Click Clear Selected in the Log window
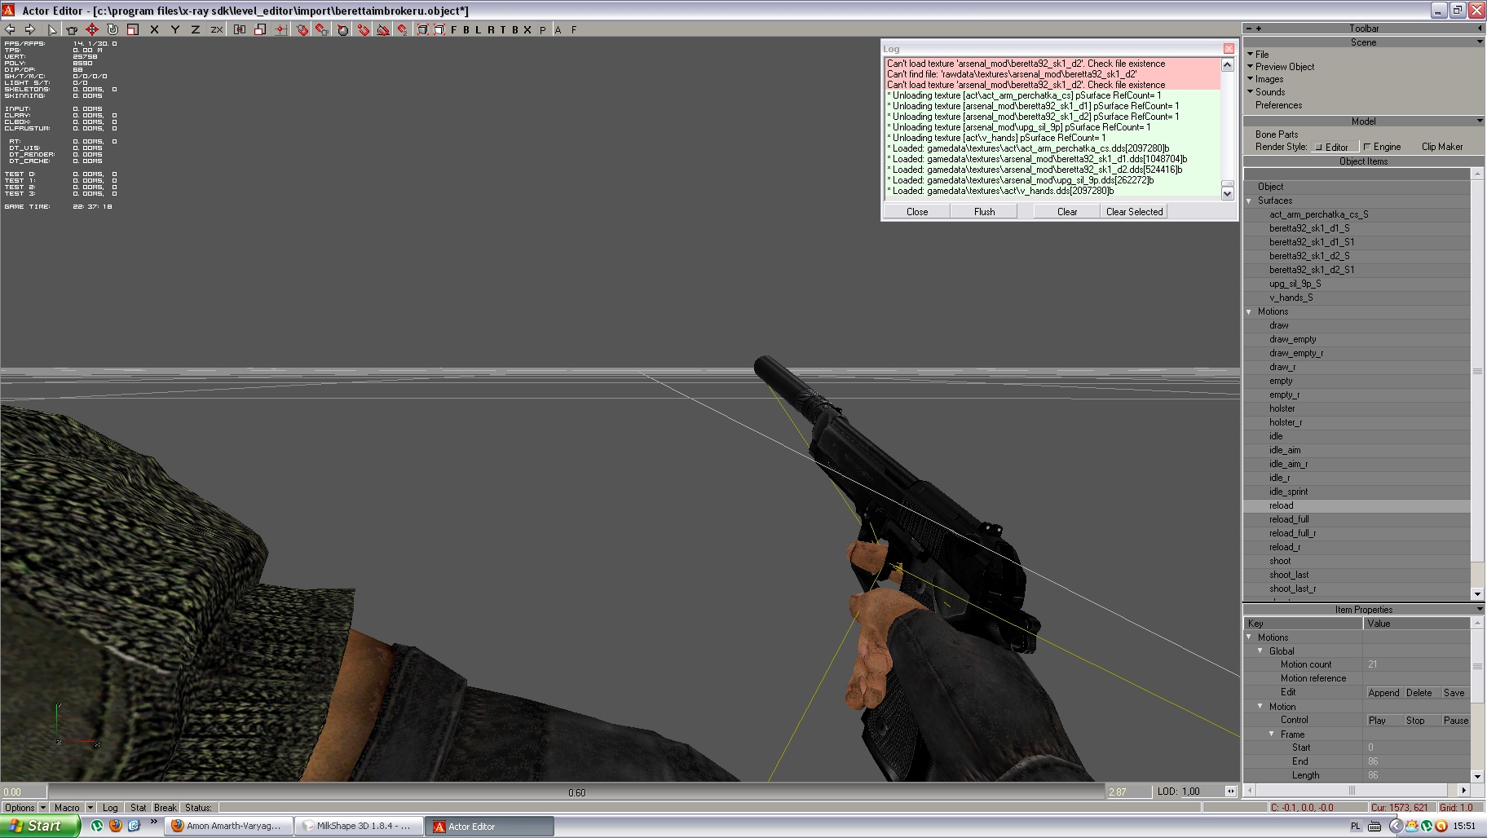The height and width of the screenshot is (838, 1487). point(1134,212)
